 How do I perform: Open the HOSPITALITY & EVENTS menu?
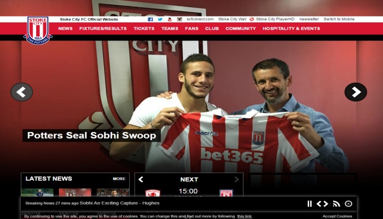pyautogui.click(x=291, y=28)
